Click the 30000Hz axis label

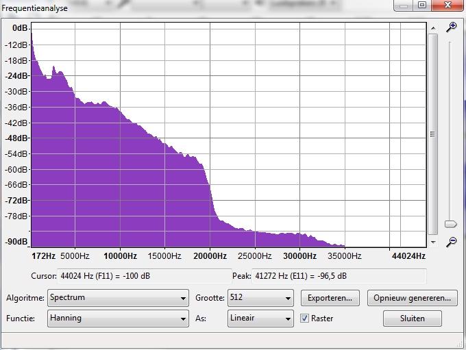pos(299,255)
